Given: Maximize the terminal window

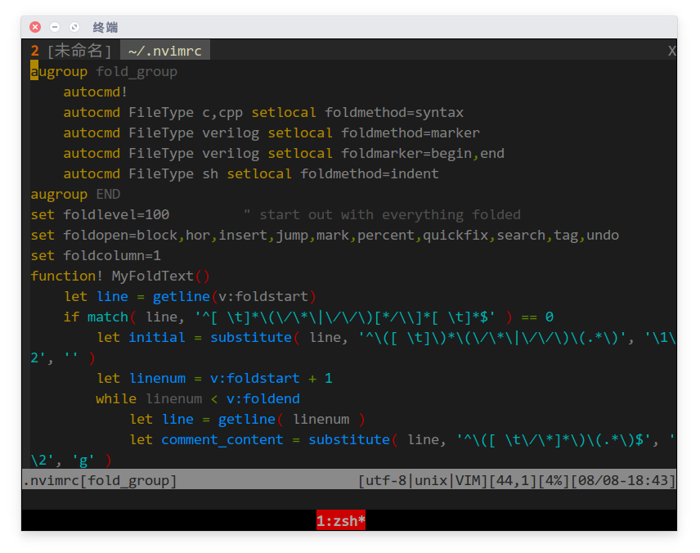Looking at the screenshot, I should [x=74, y=27].
